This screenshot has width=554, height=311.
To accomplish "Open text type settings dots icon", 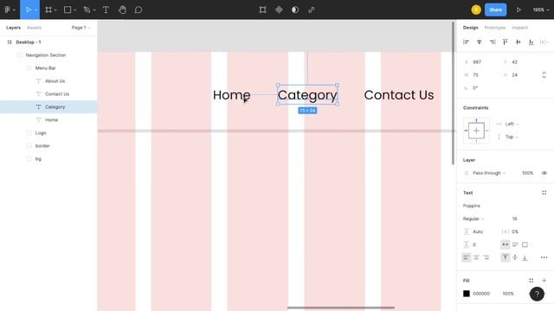I will coord(544,257).
